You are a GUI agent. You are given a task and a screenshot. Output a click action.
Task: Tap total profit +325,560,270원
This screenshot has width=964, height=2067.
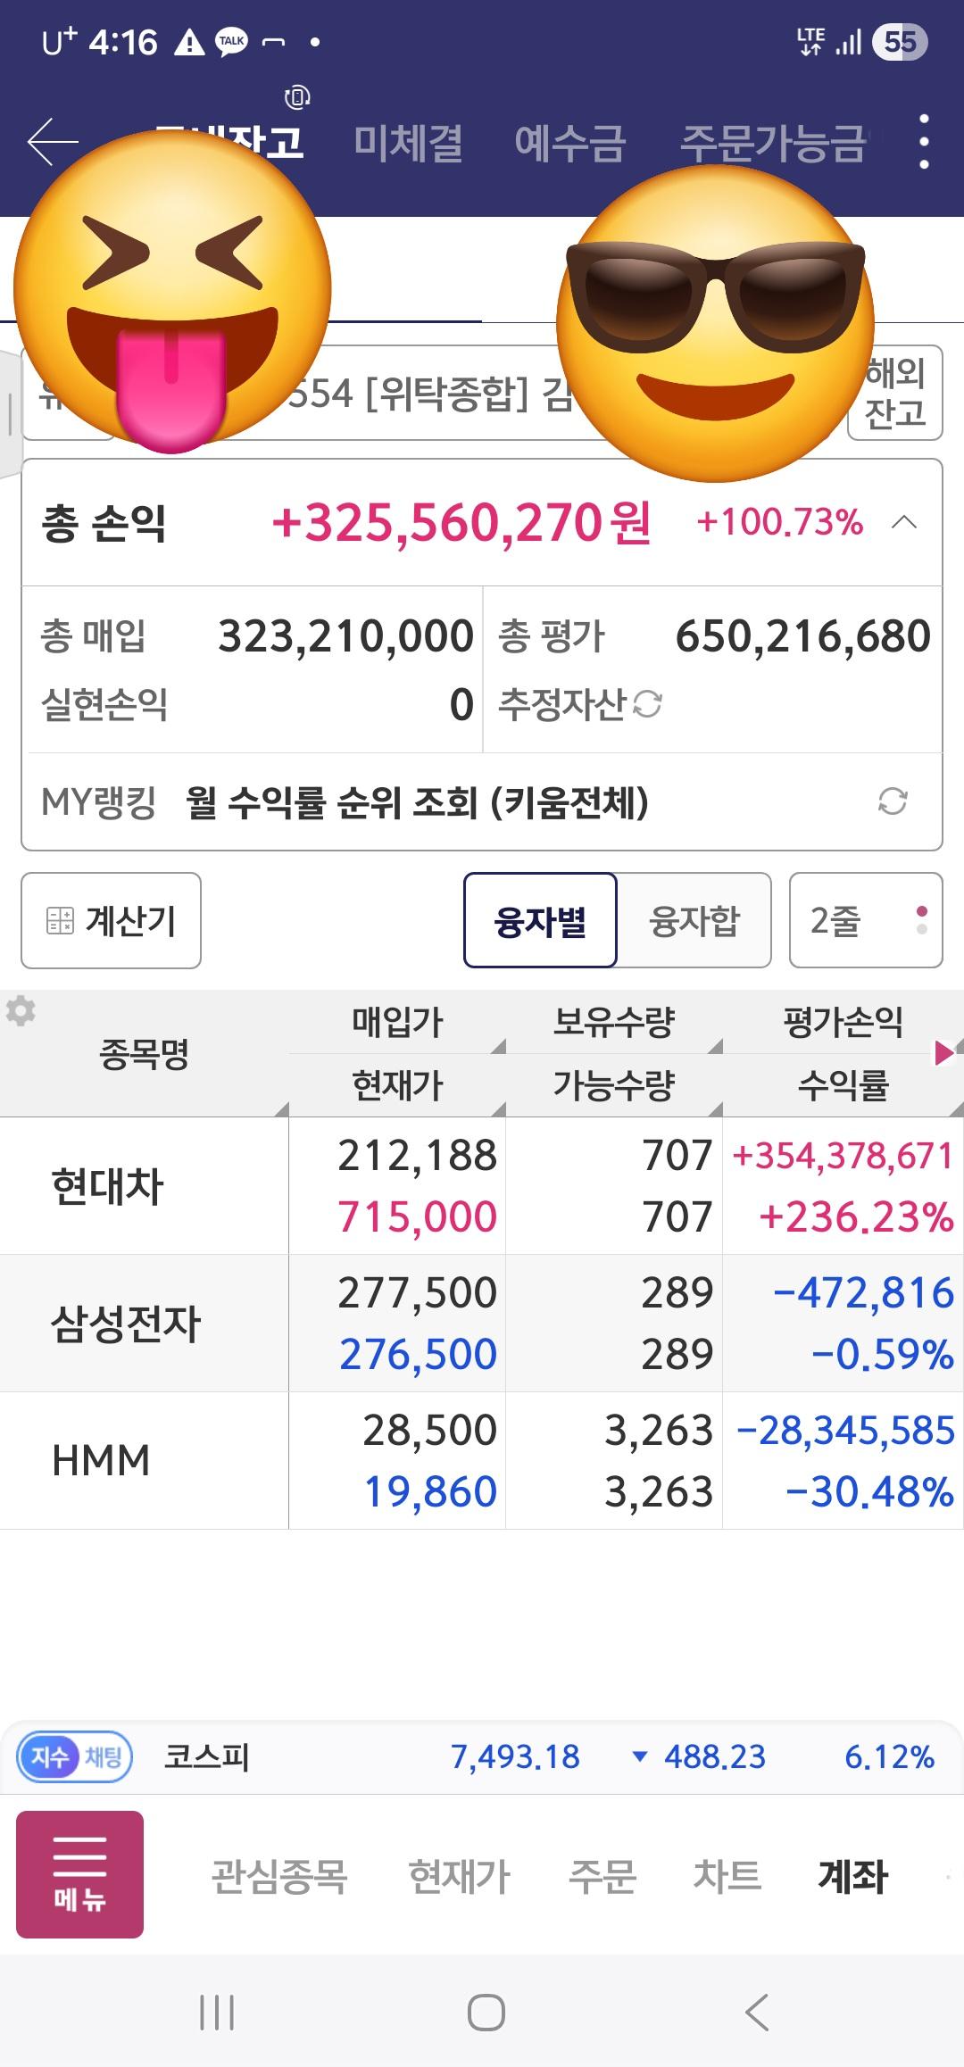click(461, 523)
